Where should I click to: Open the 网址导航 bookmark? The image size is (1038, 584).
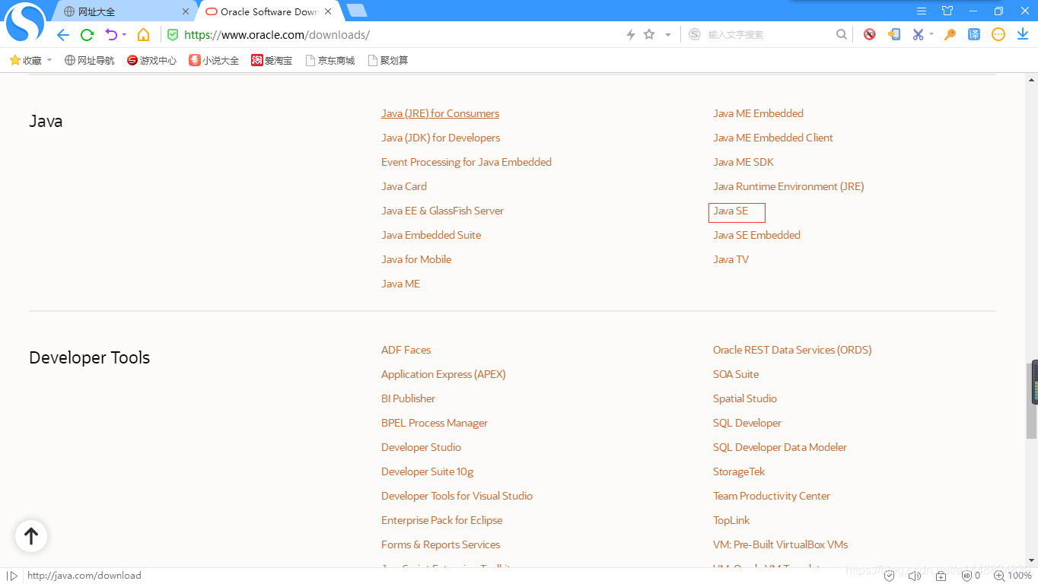89,60
